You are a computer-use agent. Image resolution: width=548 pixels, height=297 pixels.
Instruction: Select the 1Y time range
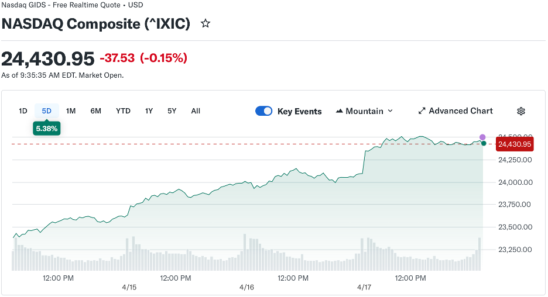(x=149, y=111)
